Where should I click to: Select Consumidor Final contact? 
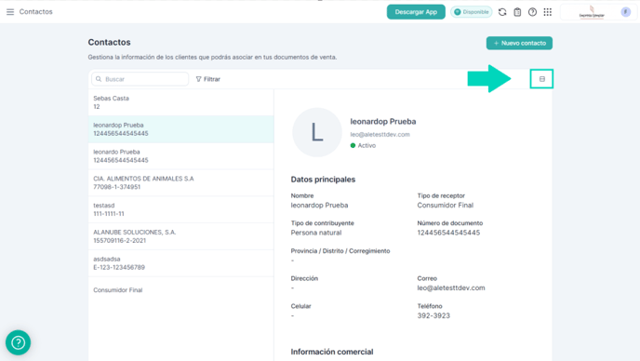(x=180, y=290)
